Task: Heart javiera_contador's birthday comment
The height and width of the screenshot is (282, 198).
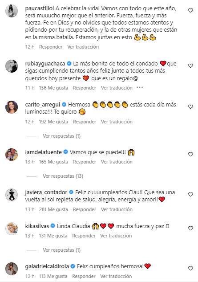Action: 190,195
